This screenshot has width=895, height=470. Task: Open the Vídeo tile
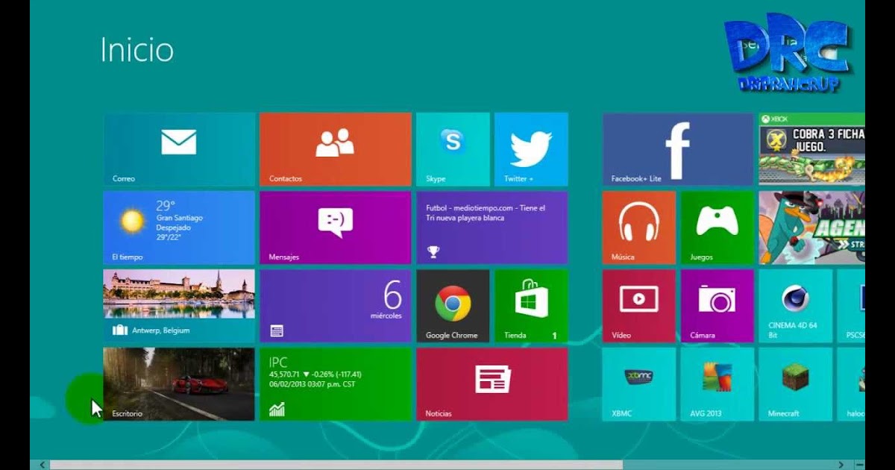[639, 306]
